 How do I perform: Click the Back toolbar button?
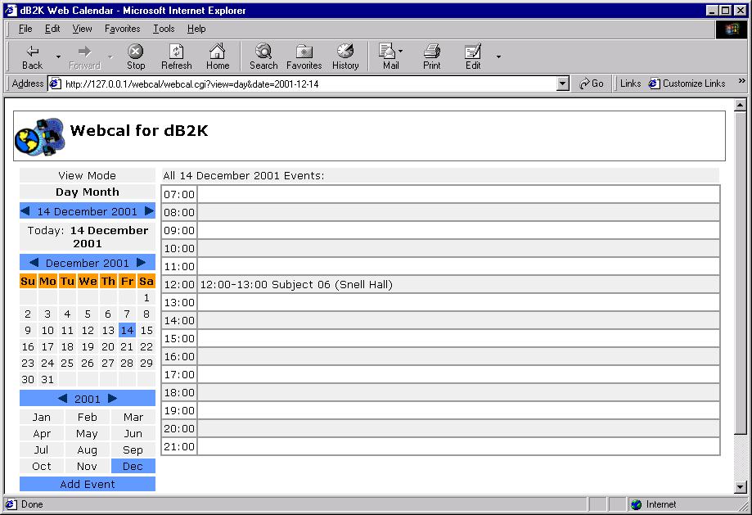tap(32, 56)
